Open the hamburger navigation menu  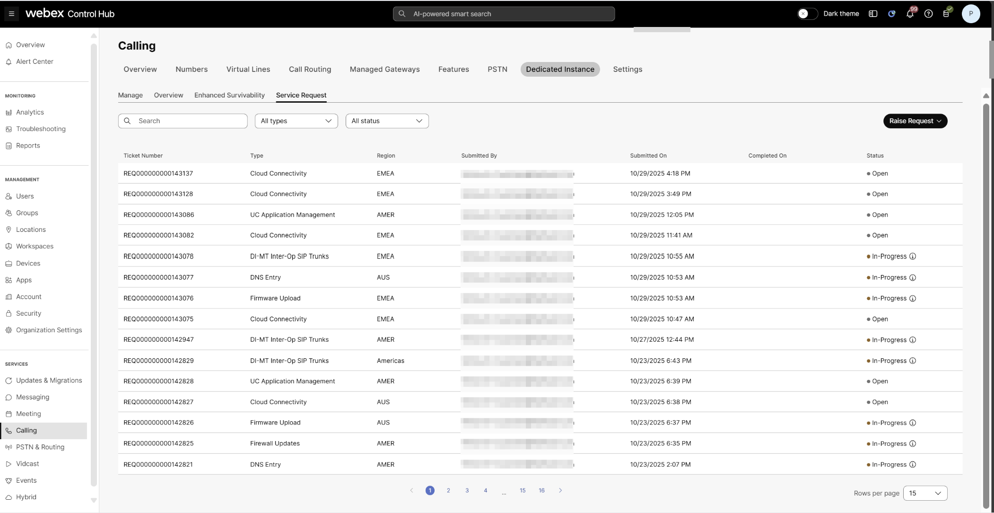(x=11, y=13)
